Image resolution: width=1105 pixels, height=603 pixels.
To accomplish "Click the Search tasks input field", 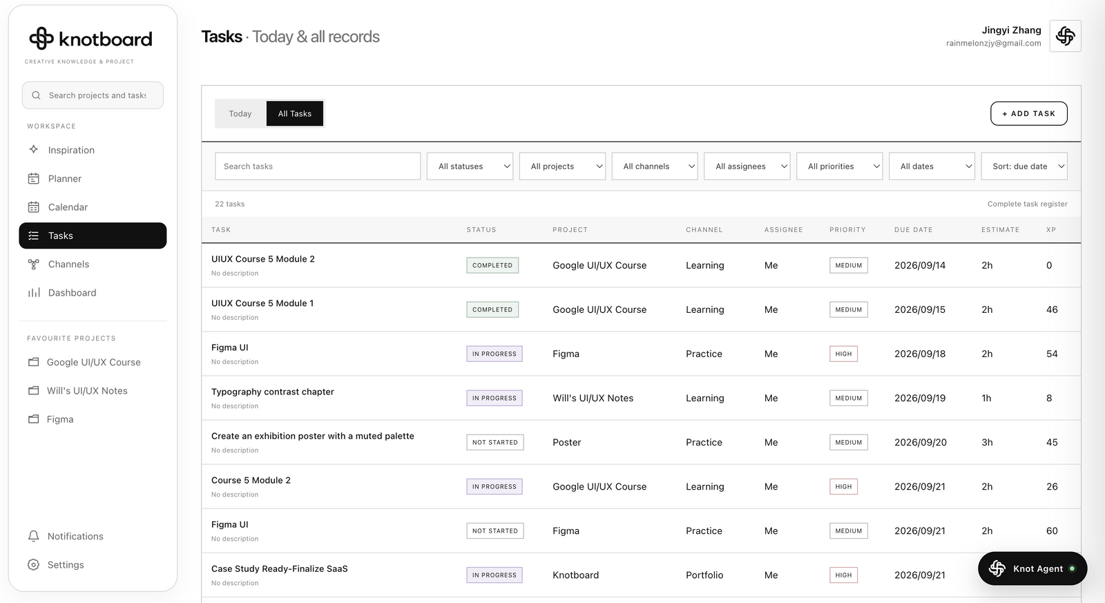I will click(x=318, y=166).
